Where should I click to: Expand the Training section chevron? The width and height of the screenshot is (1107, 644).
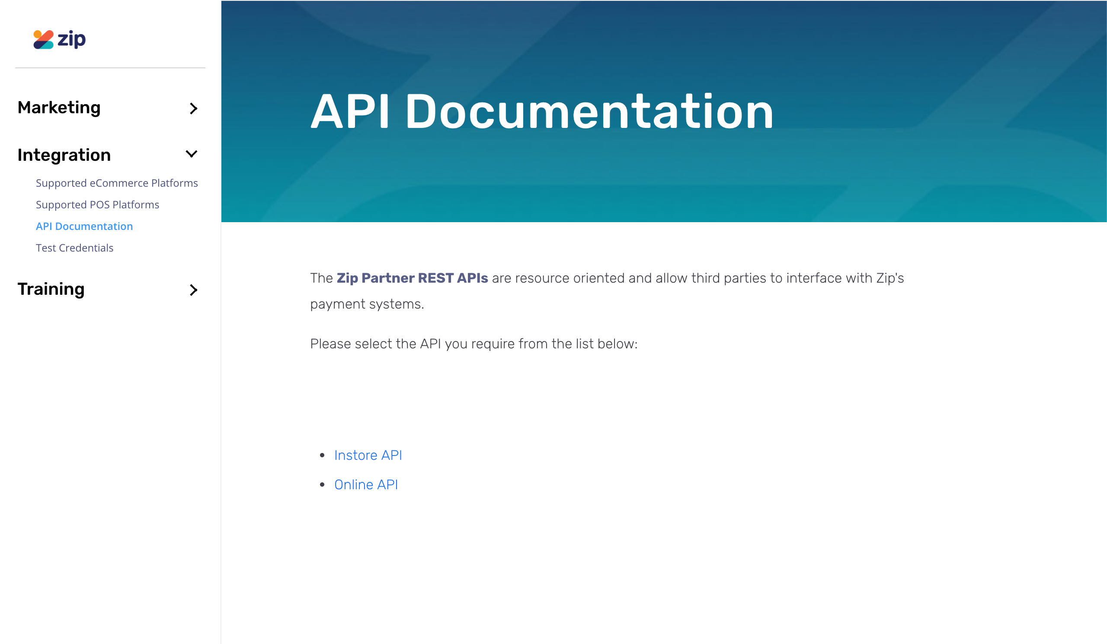pyautogui.click(x=193, y=290)
